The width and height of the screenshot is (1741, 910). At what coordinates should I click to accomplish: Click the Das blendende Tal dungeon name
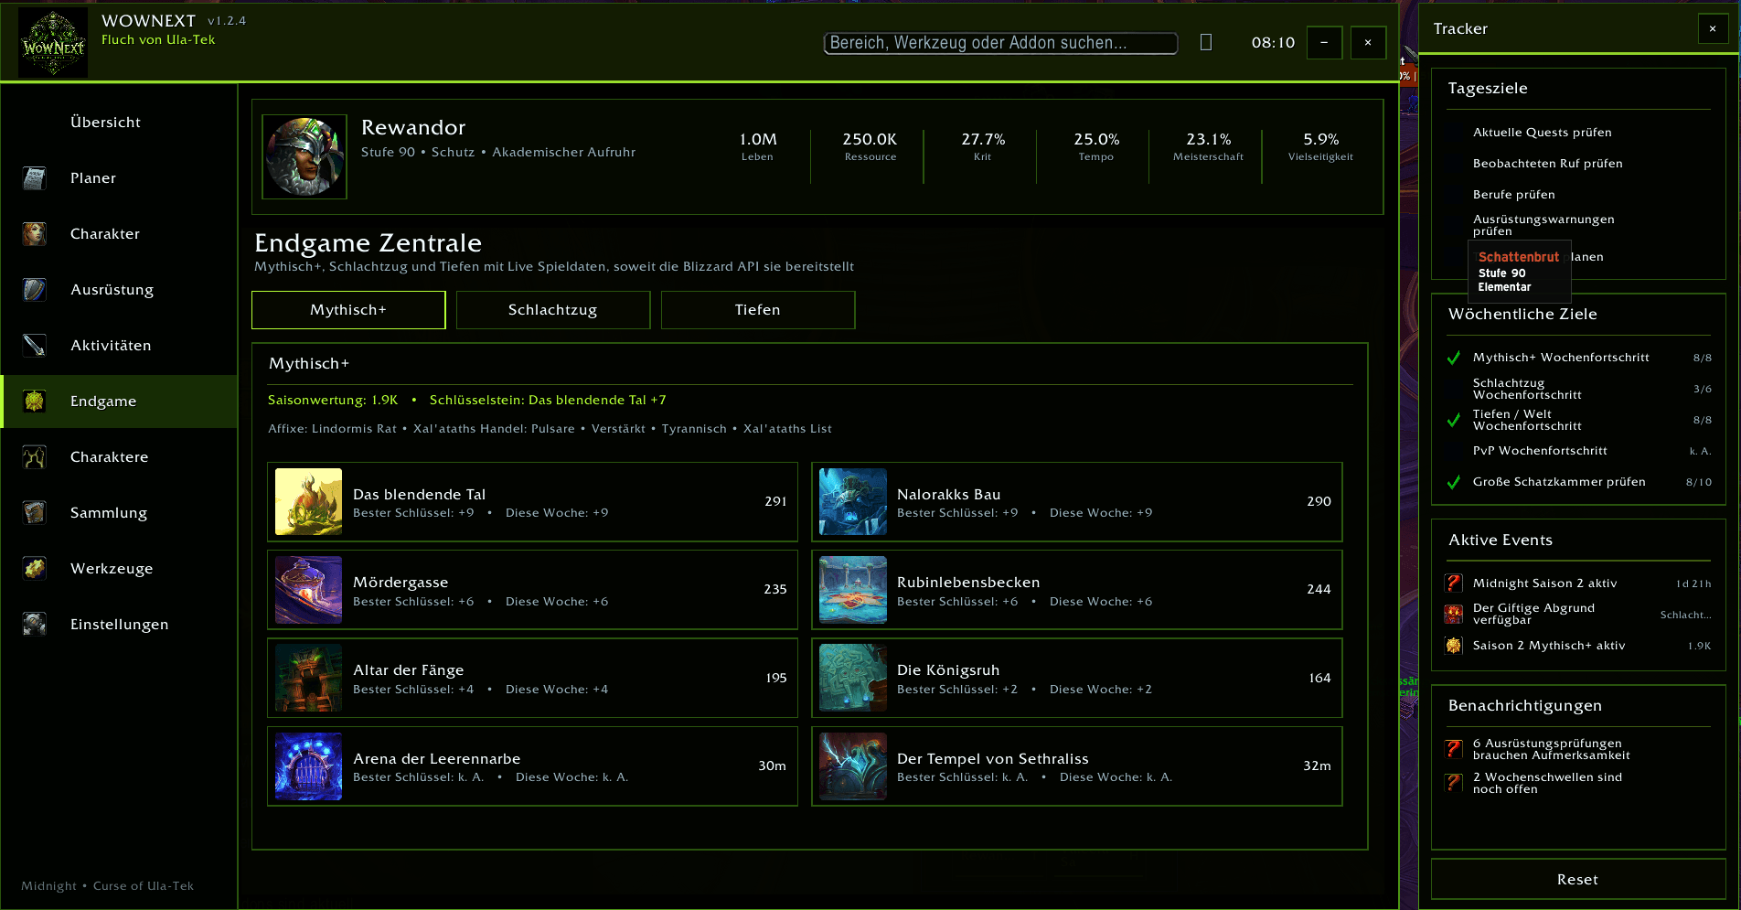(x=420, y=495)
